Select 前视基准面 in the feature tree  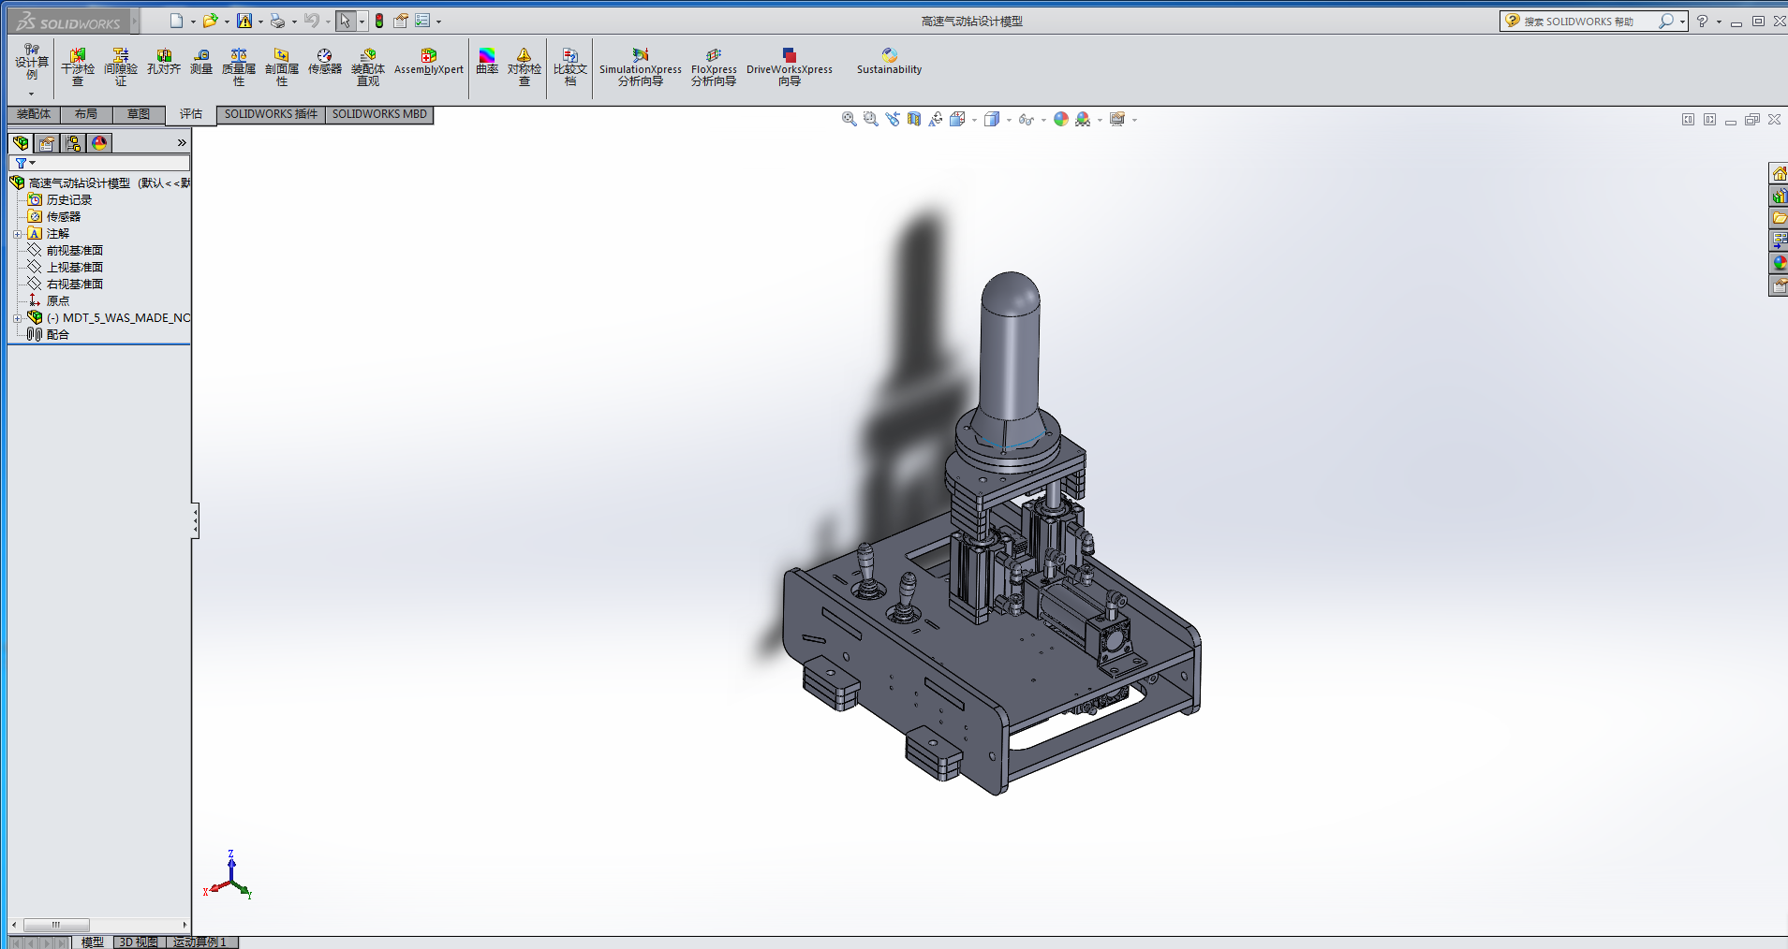[x=74, y=251]
